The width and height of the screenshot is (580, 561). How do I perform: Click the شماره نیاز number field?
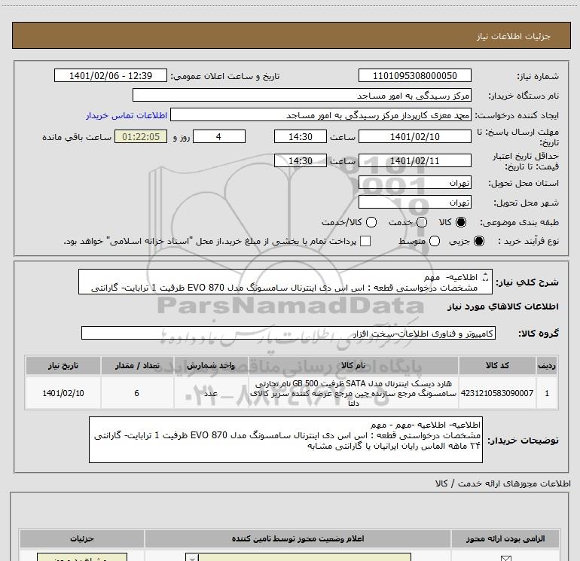(414, 75)
